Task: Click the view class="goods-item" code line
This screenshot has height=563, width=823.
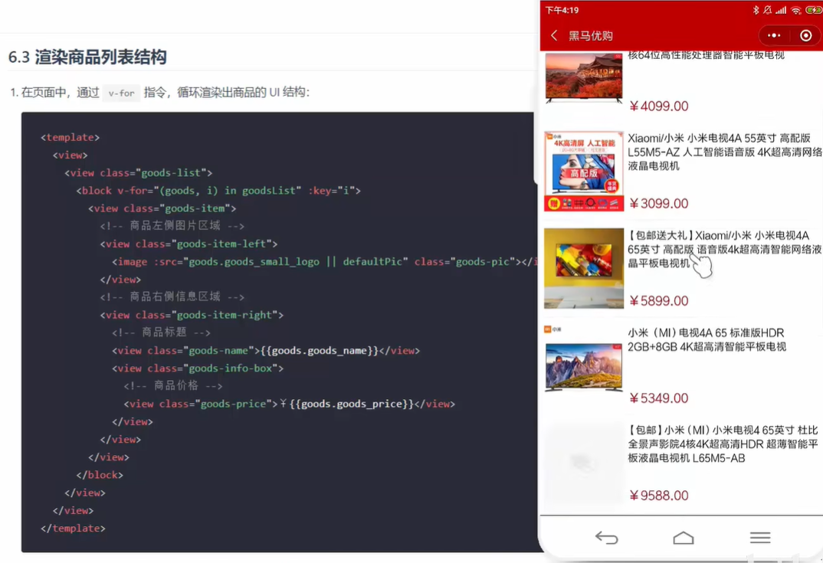Action: [162, 208]
